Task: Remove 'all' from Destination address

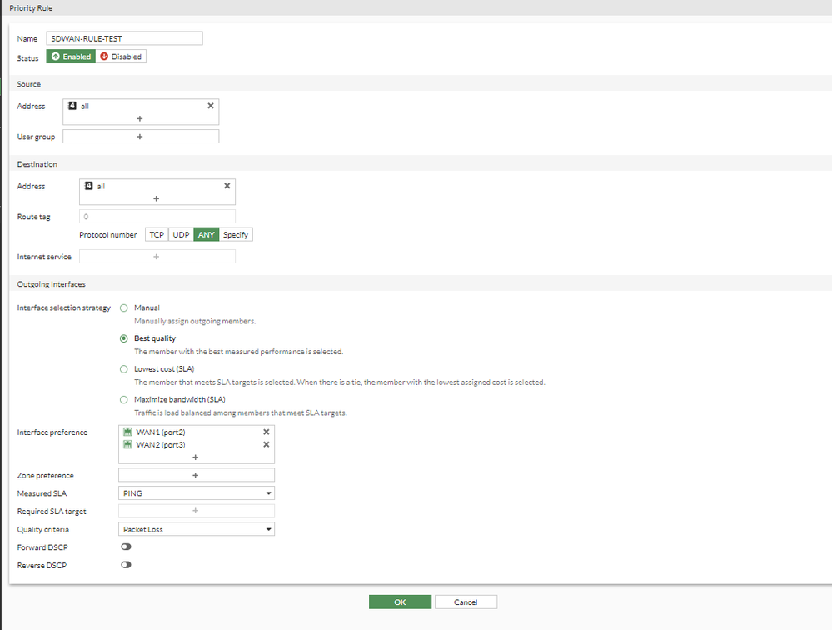Action: click(x=227, y=186)
